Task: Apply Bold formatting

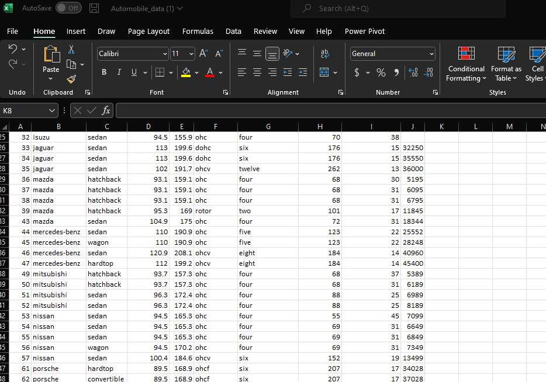Action: point(104,72)
